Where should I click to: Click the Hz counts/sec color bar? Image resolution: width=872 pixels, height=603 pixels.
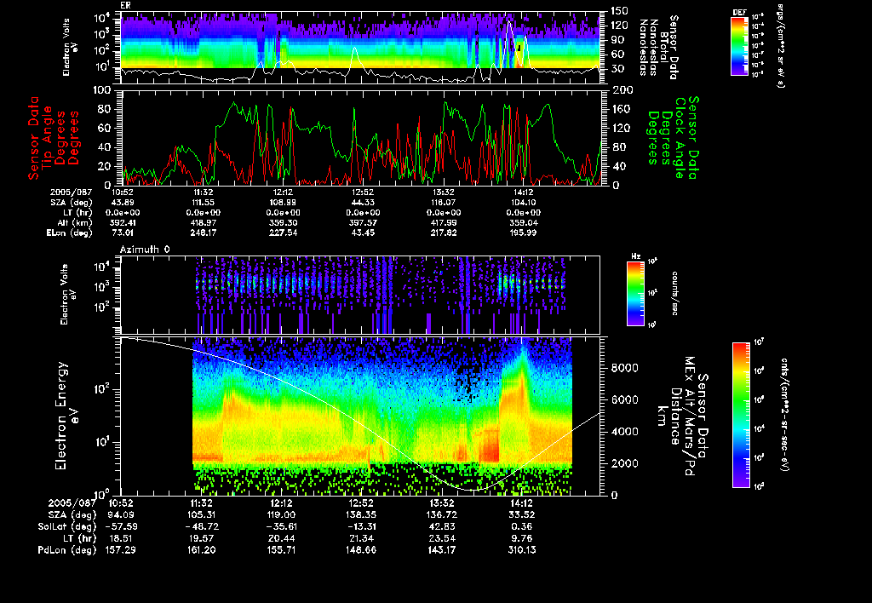point(635,293)
